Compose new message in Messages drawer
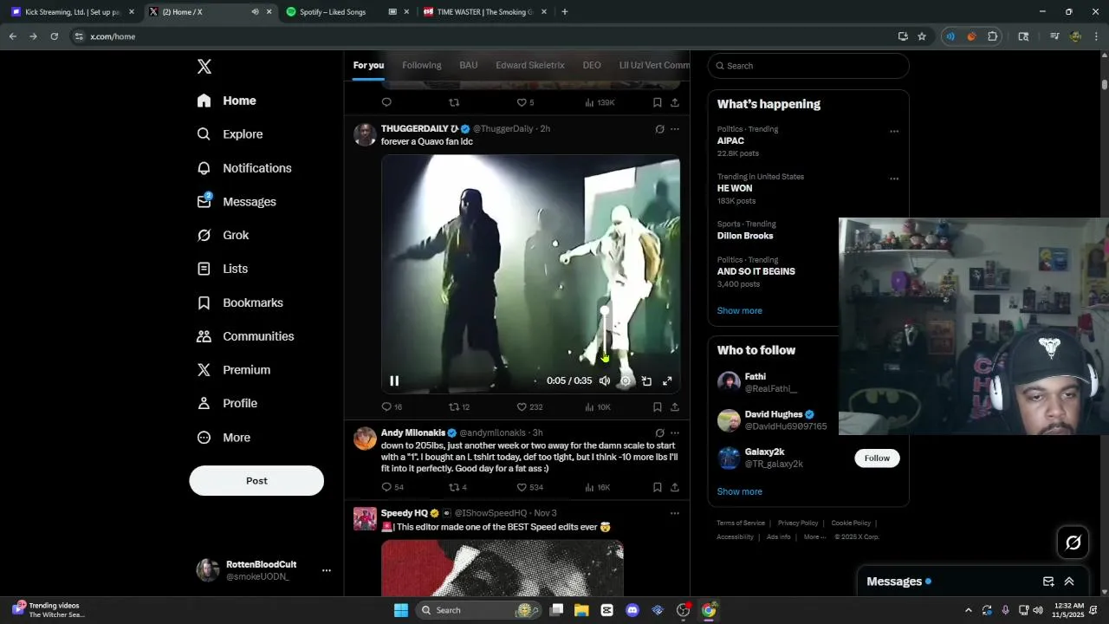 click(x=1048, y=582)
